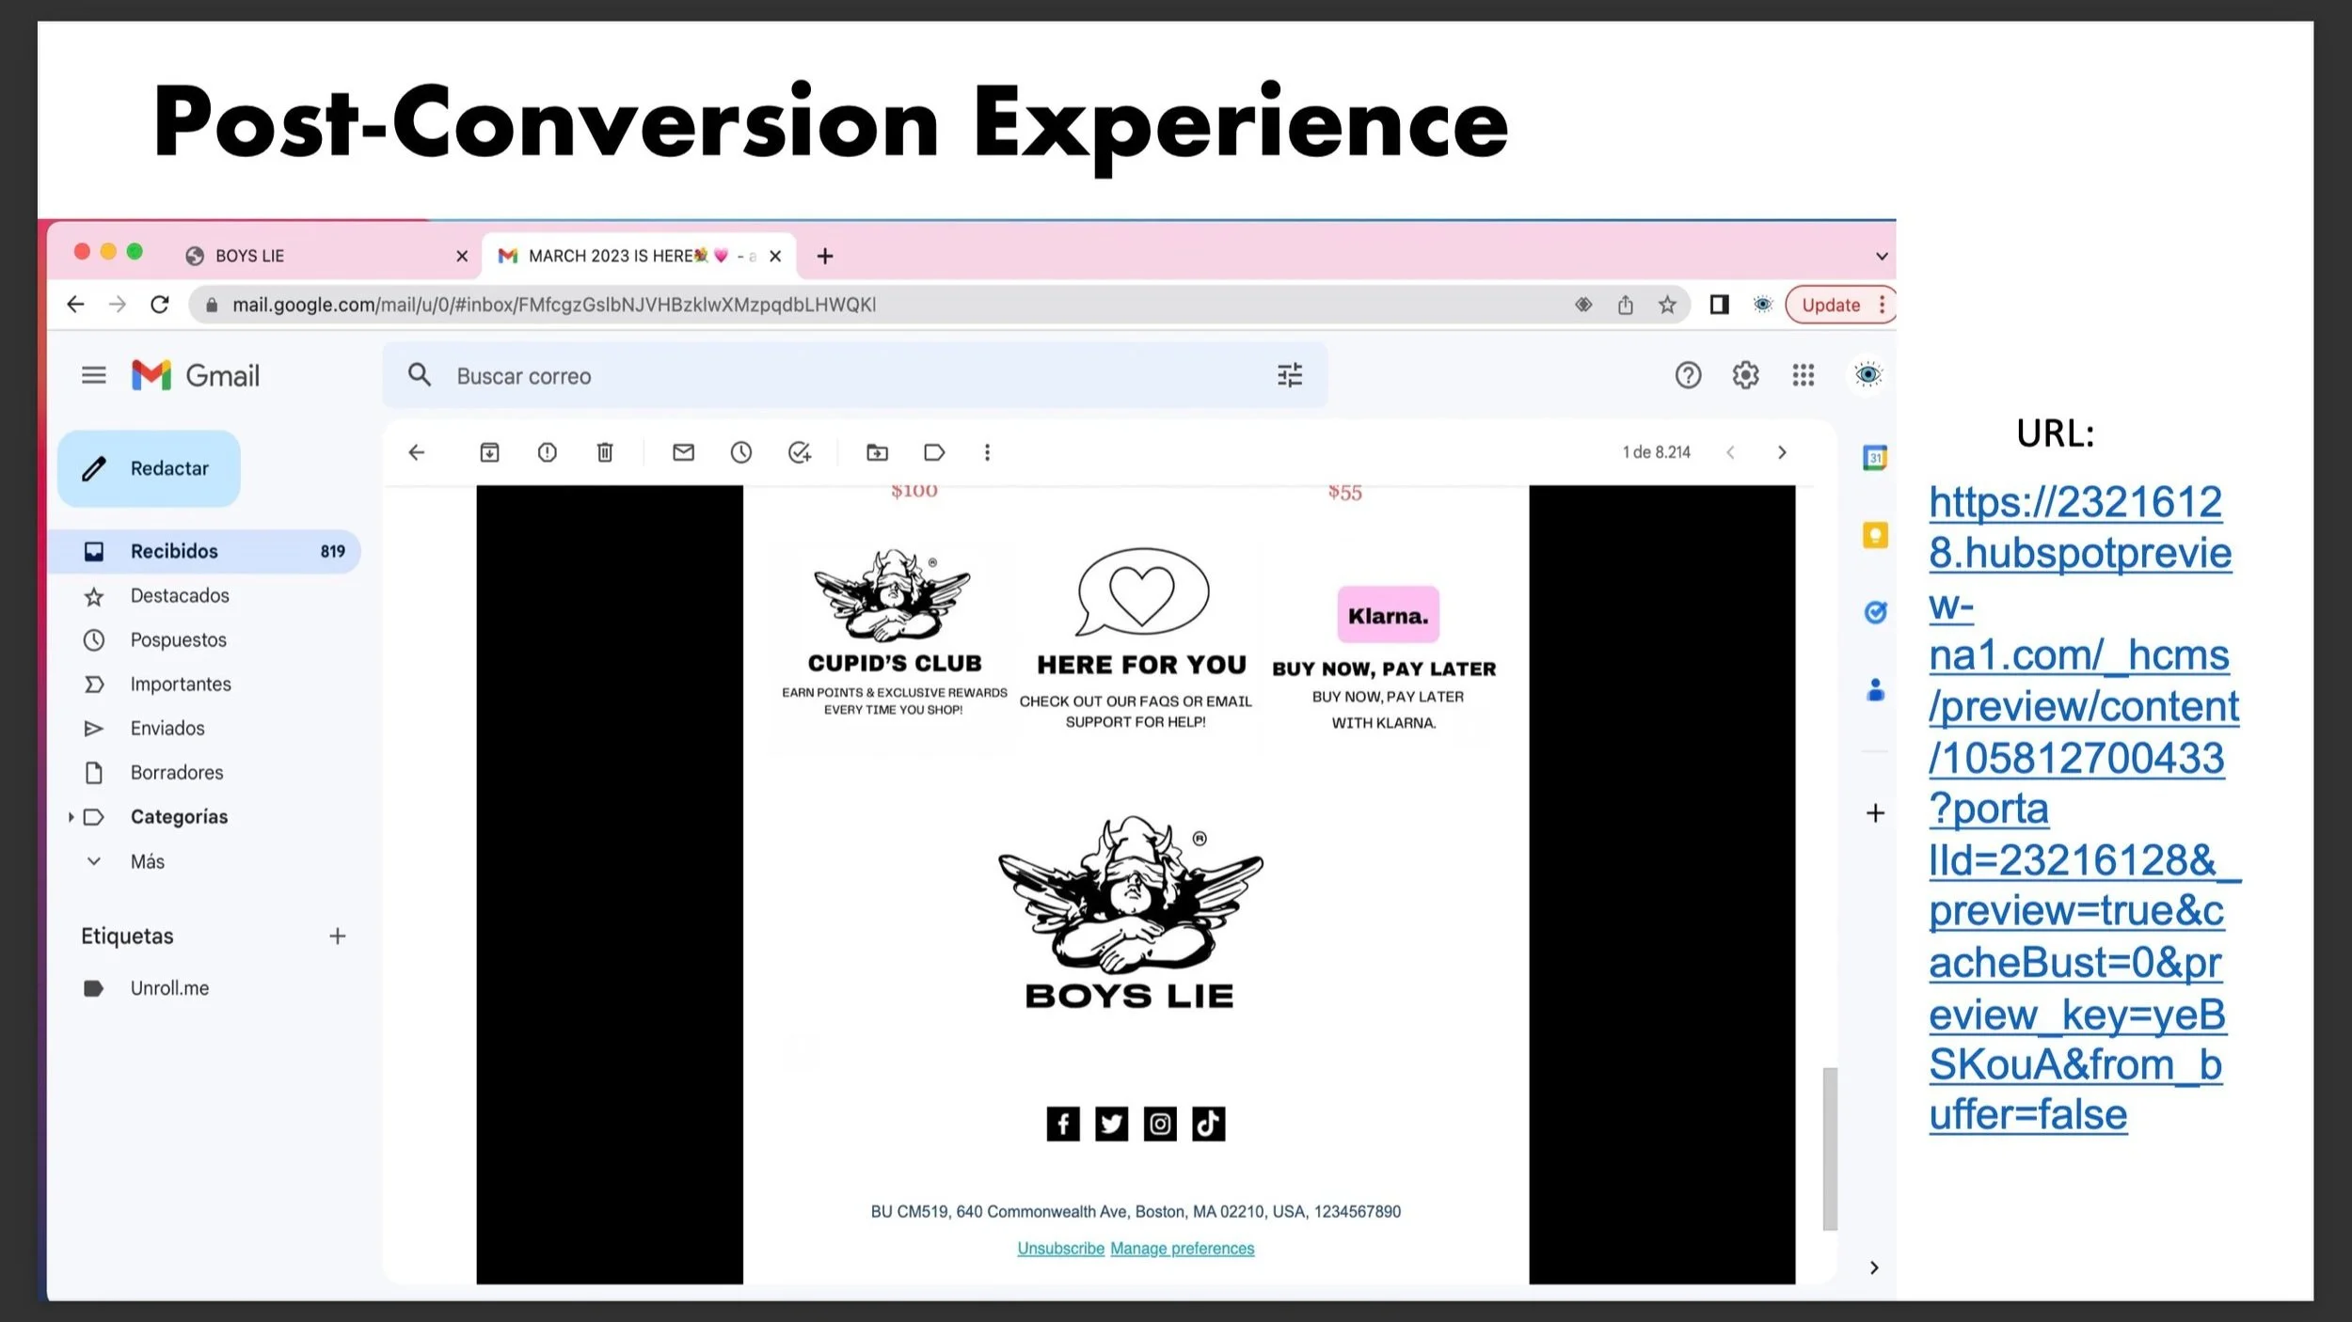The image size is (2352, 1322).
Task: Archive the open email
Action: pos(489,452)
